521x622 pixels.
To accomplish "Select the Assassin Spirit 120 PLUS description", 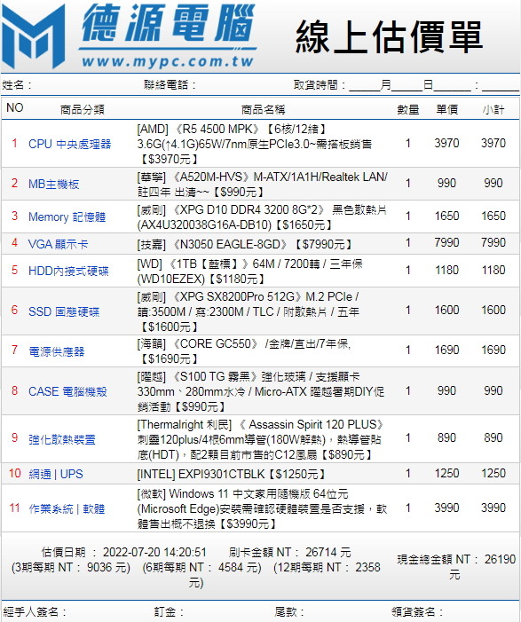I will (262, 439).
